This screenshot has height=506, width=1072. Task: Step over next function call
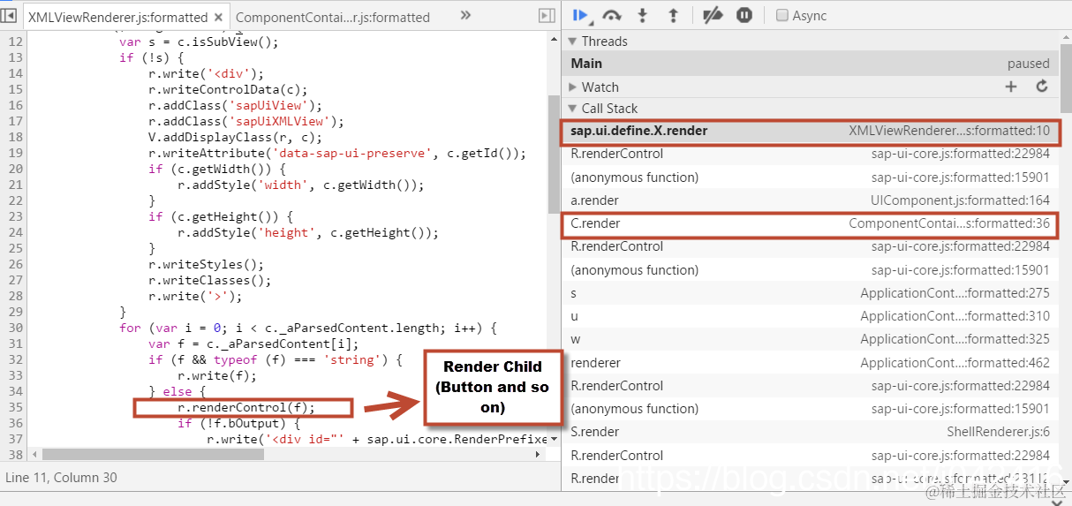pyautogui.click(x=611, y=15)
